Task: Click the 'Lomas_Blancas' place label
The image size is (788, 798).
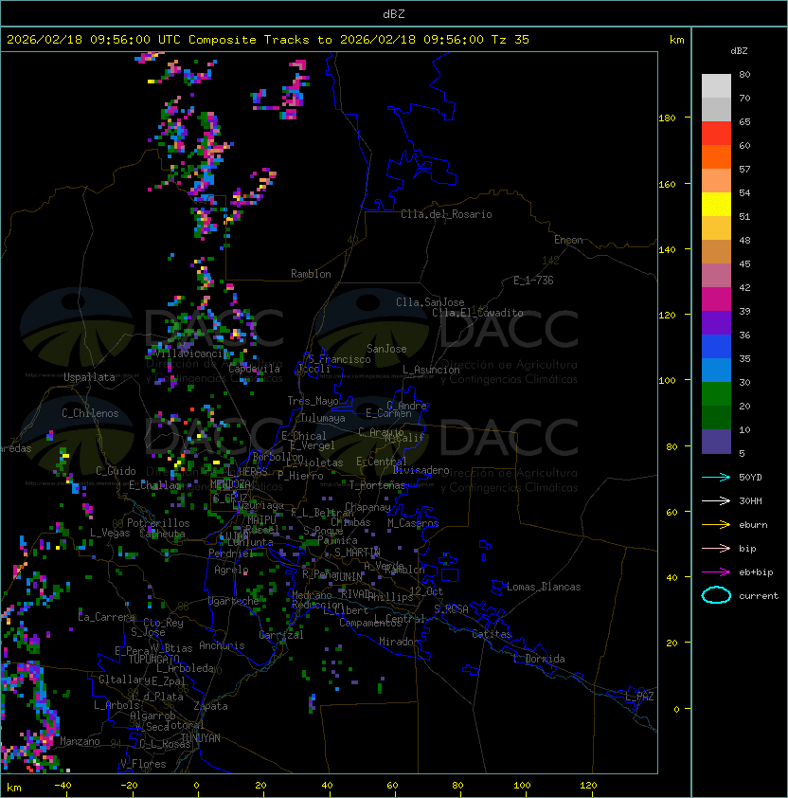Action: coord(544,587)
